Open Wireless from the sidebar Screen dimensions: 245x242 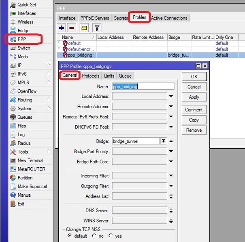coord(25,22)
